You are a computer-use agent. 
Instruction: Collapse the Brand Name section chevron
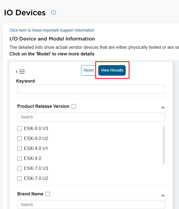pyautogui.click(x=163, y=195)
